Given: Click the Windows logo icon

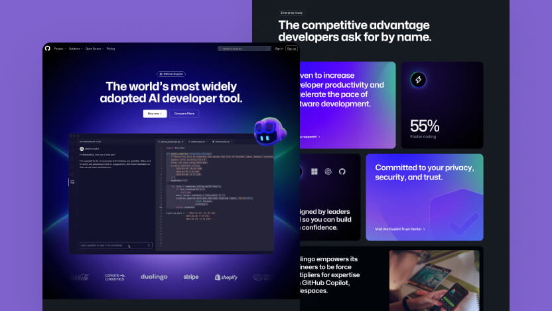Looking at the screenshot, I should coord(314,171).
